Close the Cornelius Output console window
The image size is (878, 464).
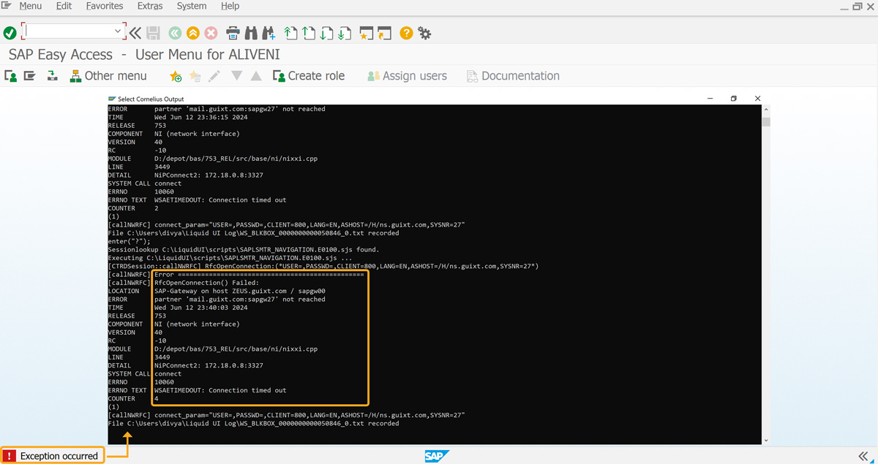tap(758, 99)
